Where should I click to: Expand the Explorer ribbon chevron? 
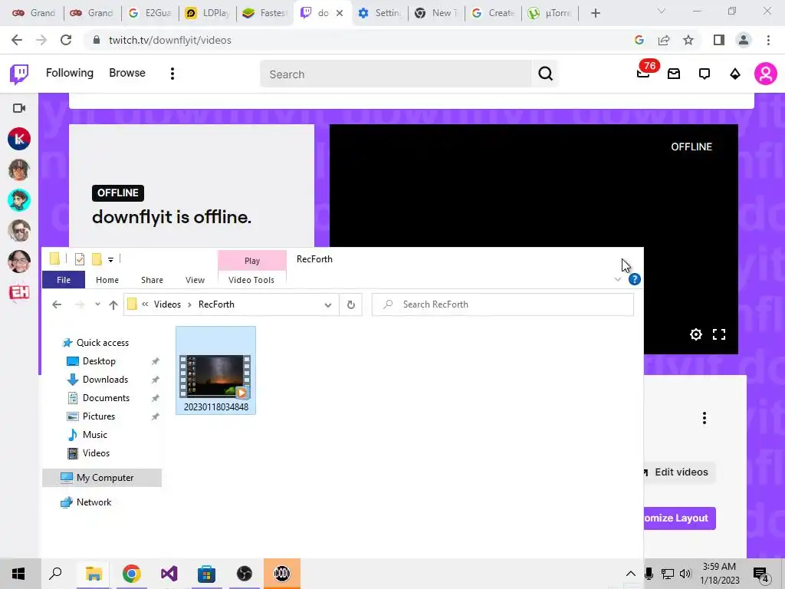pyautogui.click(x=618, y=279)
